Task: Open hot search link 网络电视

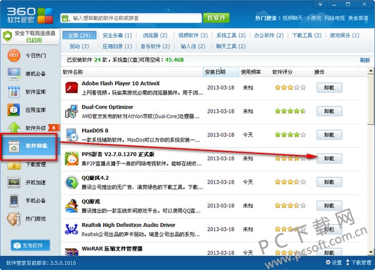Action: (x=334, y=18)
